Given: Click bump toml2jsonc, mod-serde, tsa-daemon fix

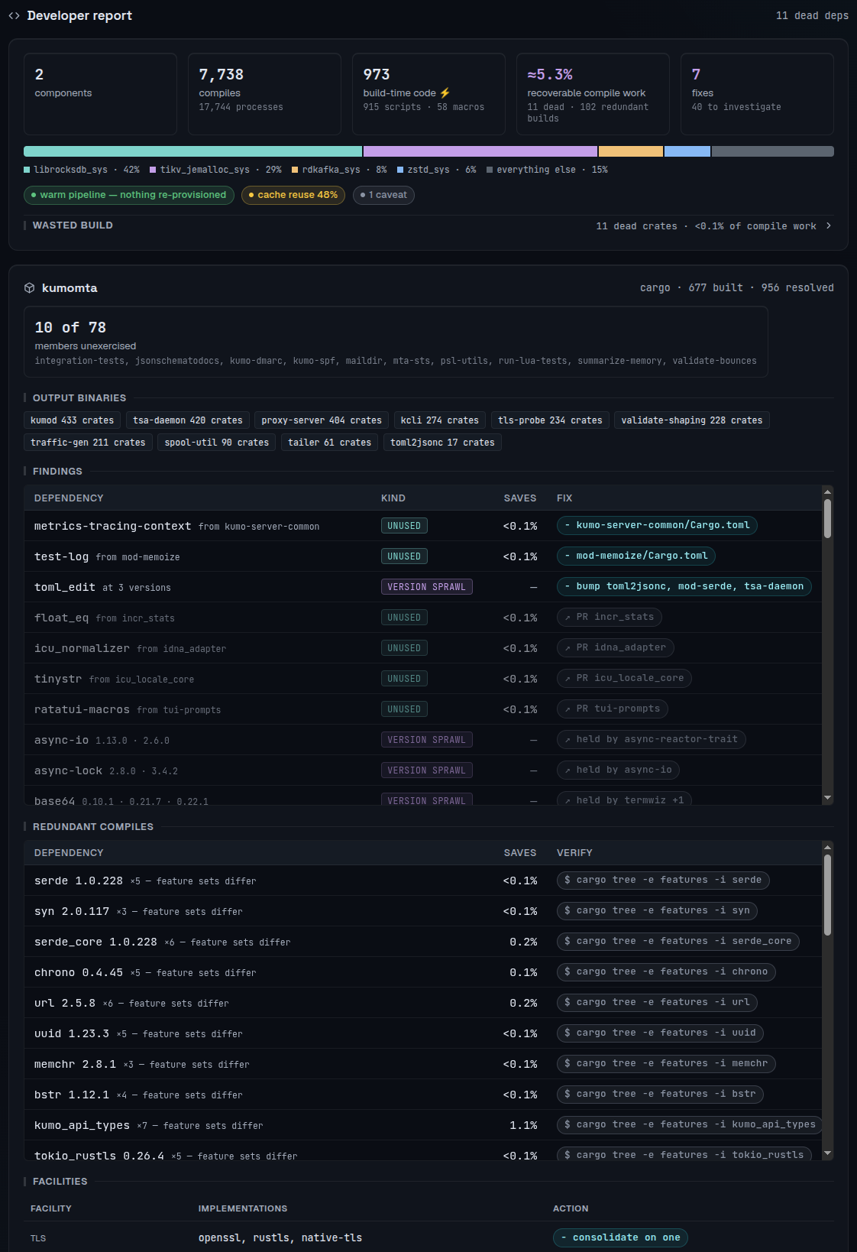Looking at the screenshot, I should tap(684, 586).
